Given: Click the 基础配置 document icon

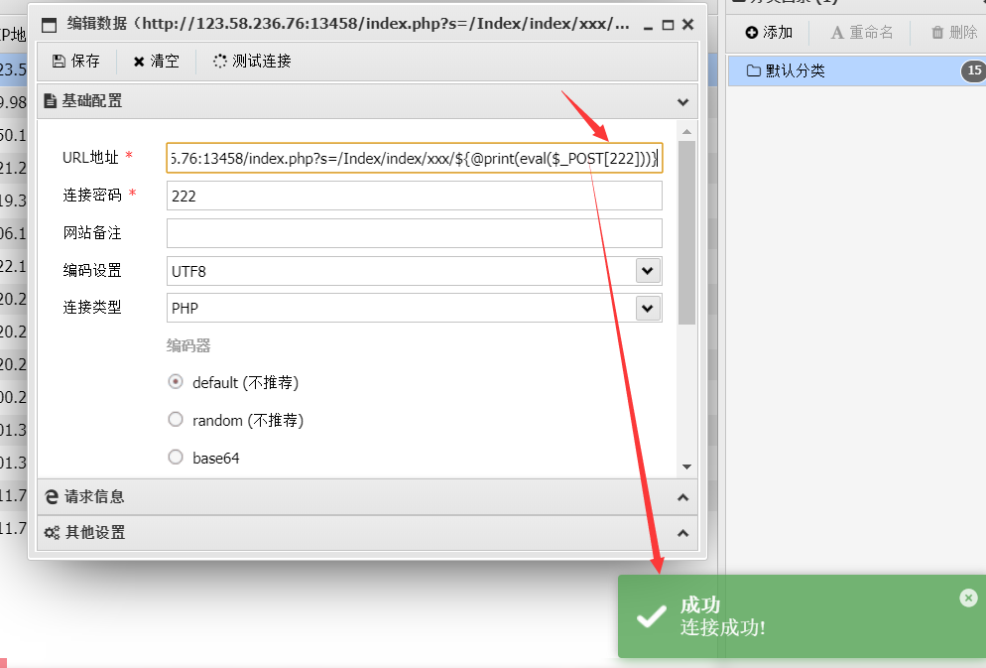Looking at the screenshot, I should [x=51, y=100].
